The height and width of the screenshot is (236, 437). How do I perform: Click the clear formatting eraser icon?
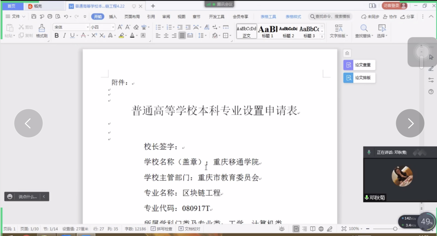click(136, 27)
